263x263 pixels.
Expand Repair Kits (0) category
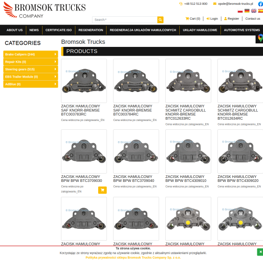point(31,62)
